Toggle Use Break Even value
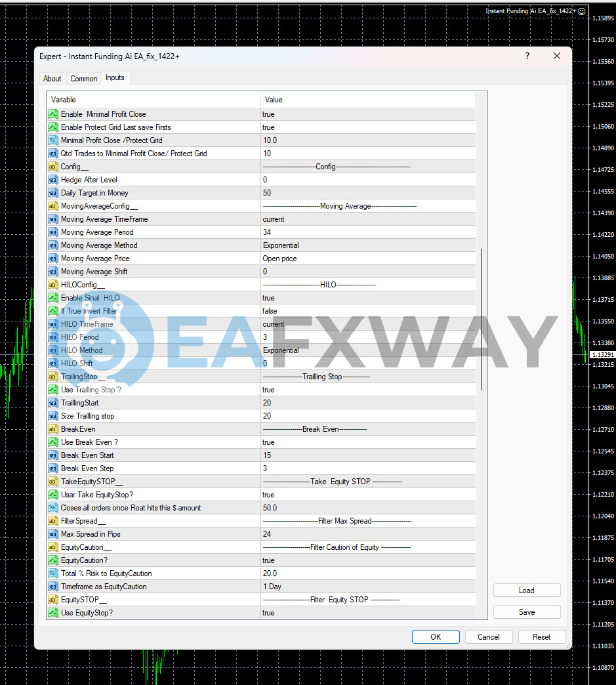Screen dimensions: 616x685 click(x=368, y=442)
